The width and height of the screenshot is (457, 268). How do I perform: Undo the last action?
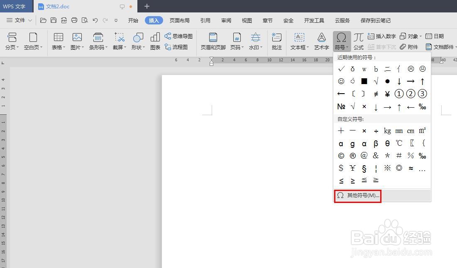tap(95, 20)
